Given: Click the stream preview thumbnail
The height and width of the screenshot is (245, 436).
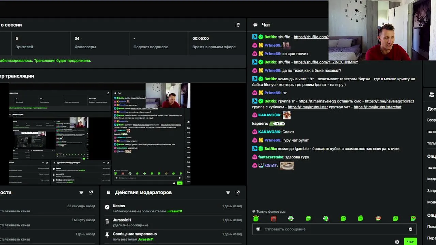Looking at the screenshot, I should tap(100, 134).
